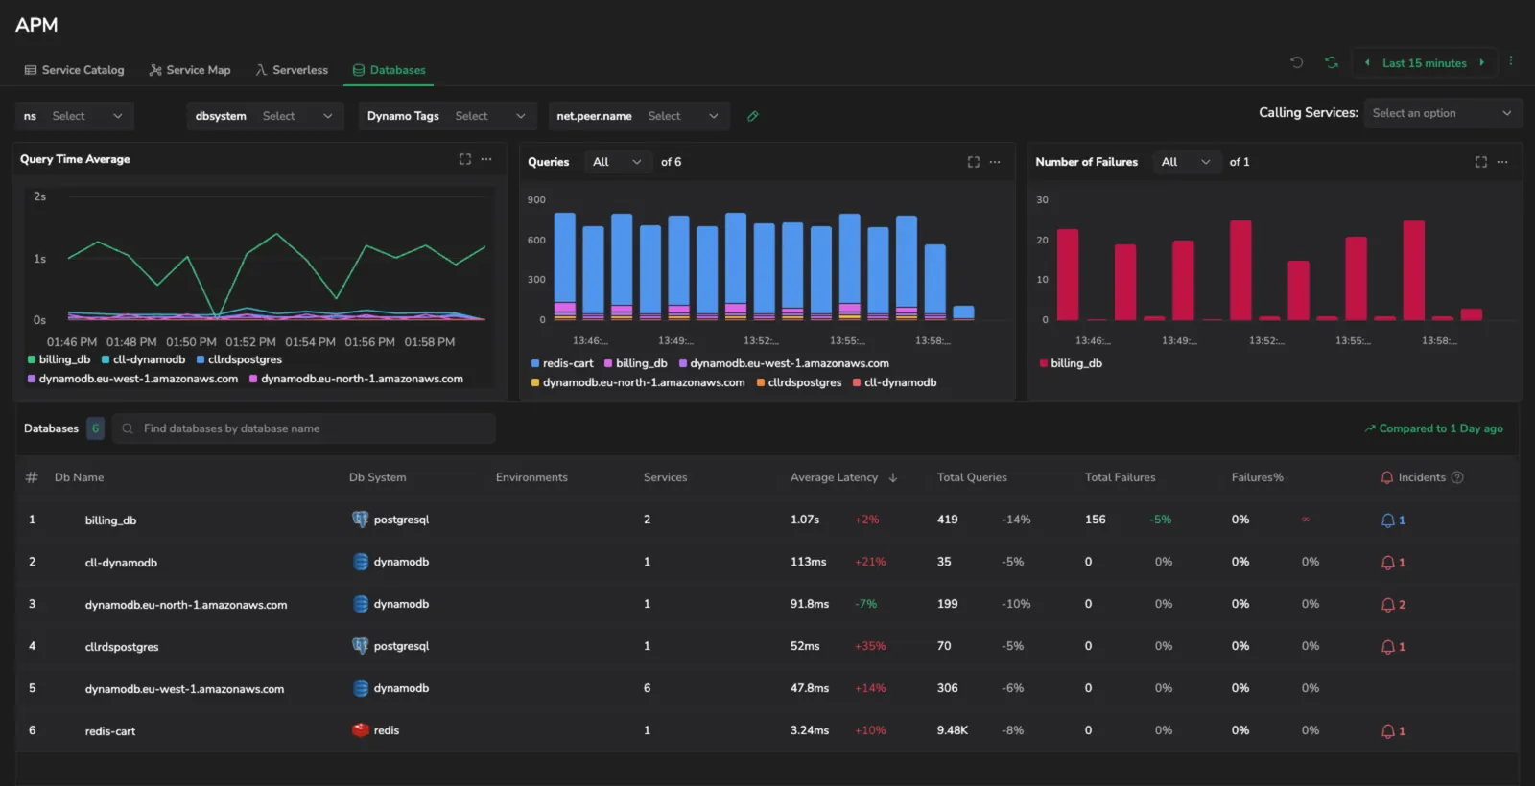Toggle redis-cart legend swatch in Queries chart

click(x=535, y=363)
